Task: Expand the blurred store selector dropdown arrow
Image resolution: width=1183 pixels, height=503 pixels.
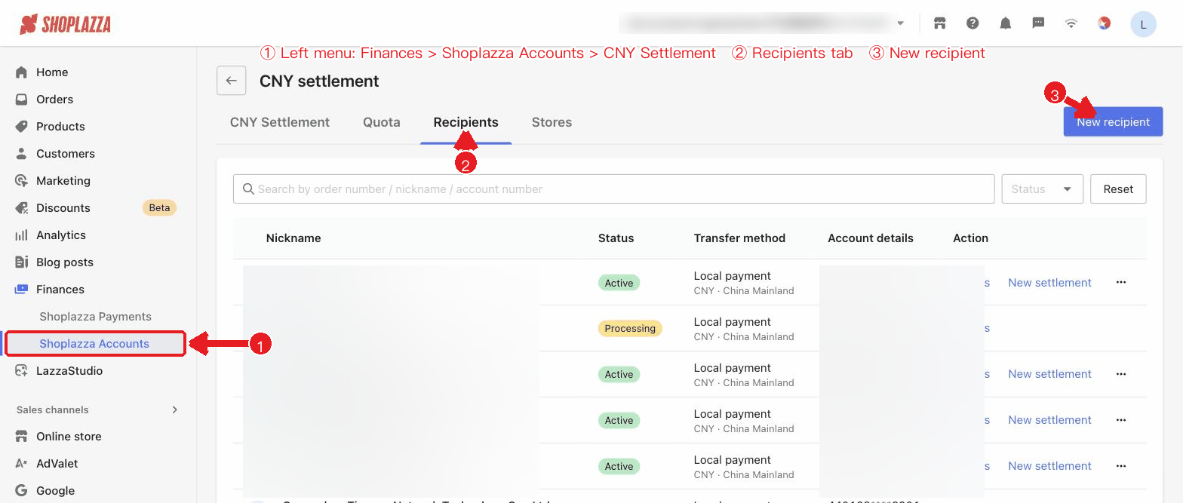Action: pyautogui.click(x=900, y=23)
